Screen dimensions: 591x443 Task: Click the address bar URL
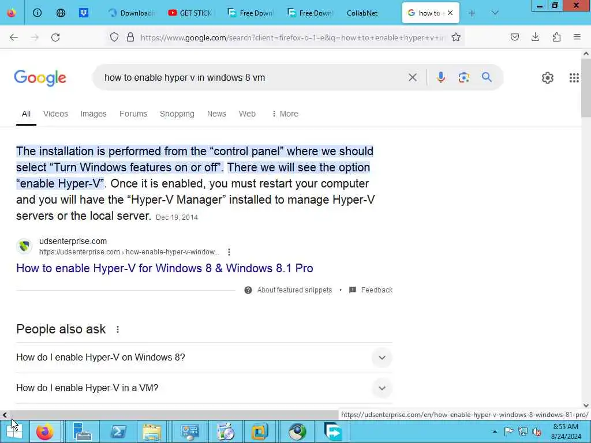pos(293,37)
